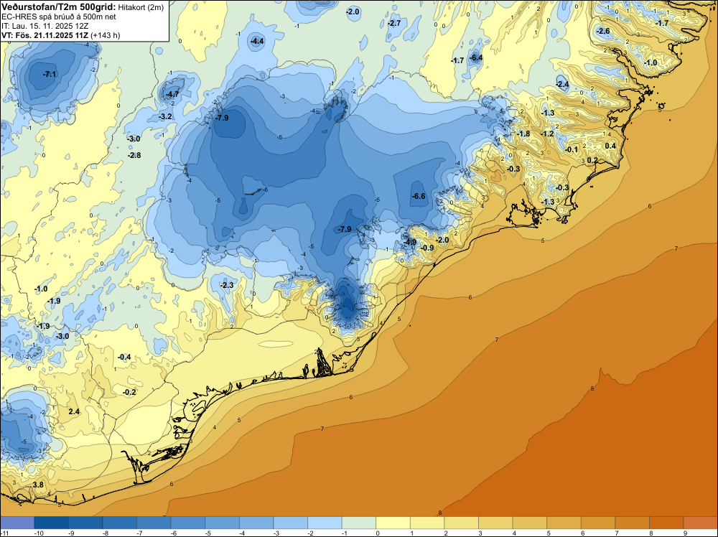Click the -6.4 temperature label
The height and width of the screenshot is (537, 718).
click(x=476, y=57)
